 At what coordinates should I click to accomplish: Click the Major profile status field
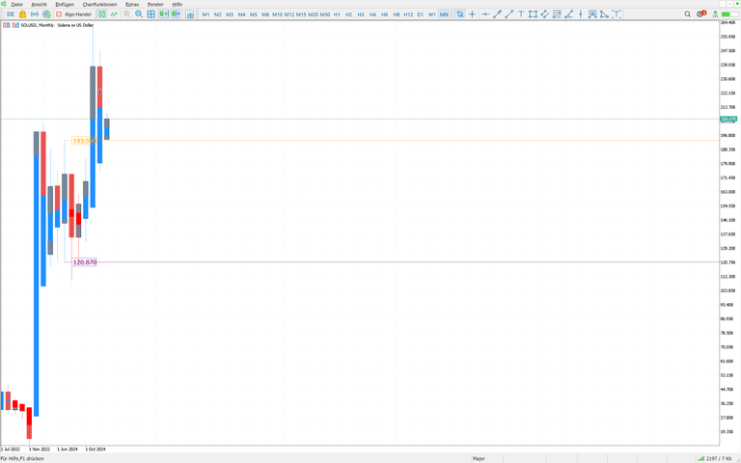coord(479,459)
